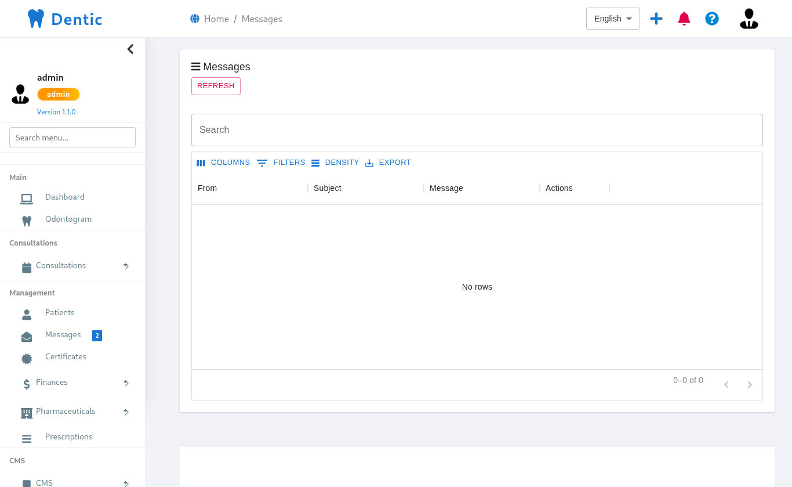Open the help question mark icon

712,19
